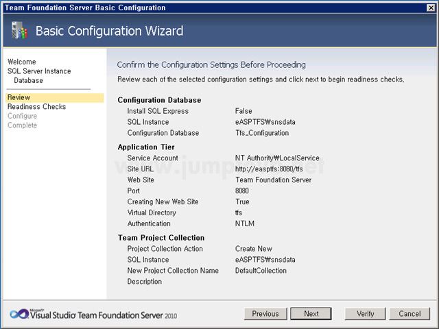This screenshot has width=439, height=329.
Task: Click 'NT Authority\LocalService' value
Action: pos(277,158)
